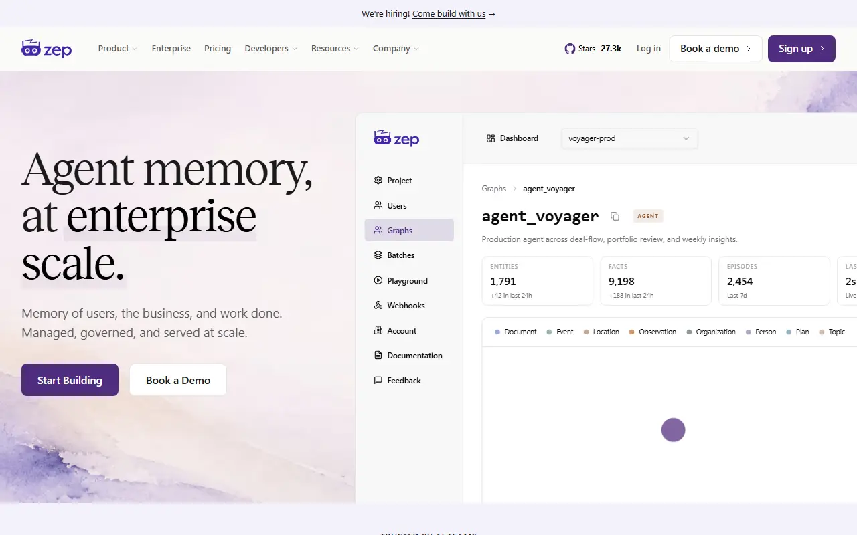Click the Users people icon
The height and width of the screenshot is (535, 857).
tap(378, 205)
